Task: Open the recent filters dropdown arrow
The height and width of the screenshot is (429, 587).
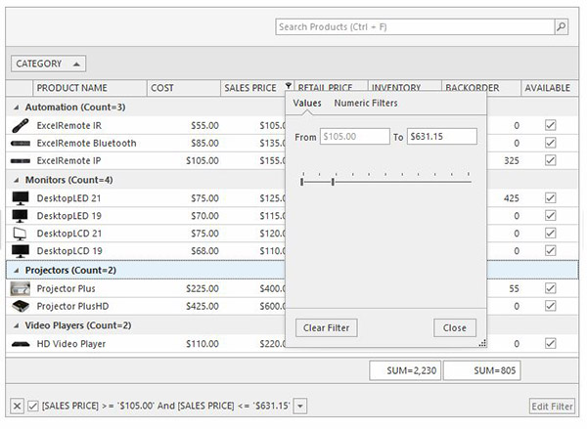Action: coord(300,406)
